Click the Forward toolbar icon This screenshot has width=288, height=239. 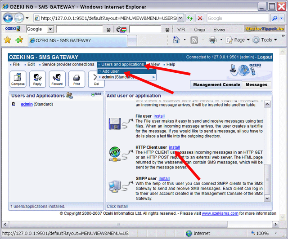pyautogui.click(x=57, y=79)
